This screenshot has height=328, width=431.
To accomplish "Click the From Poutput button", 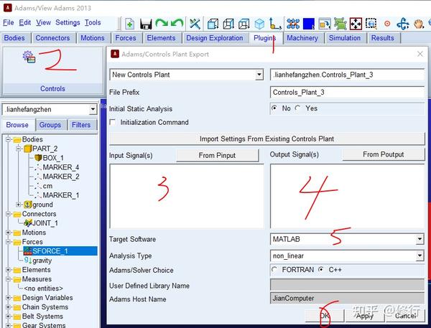I will pyautogui.click(x=383, y=154).
